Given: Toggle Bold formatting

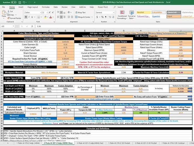Looking at the screenshot, I should (x=26, y=17).
